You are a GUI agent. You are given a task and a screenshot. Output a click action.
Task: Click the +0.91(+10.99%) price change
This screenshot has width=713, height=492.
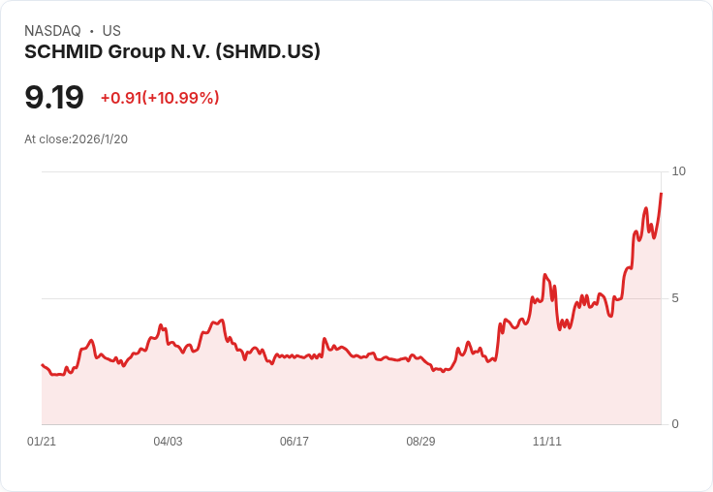tap(160, 98)
